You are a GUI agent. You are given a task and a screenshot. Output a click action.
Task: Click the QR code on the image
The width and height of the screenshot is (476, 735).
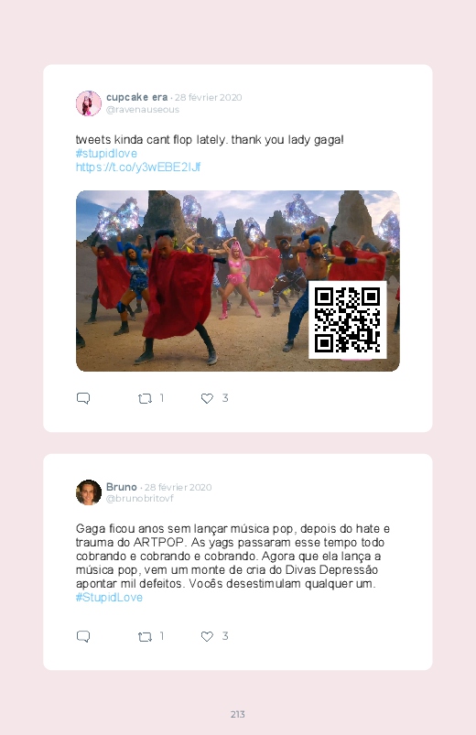coord(348,319)
